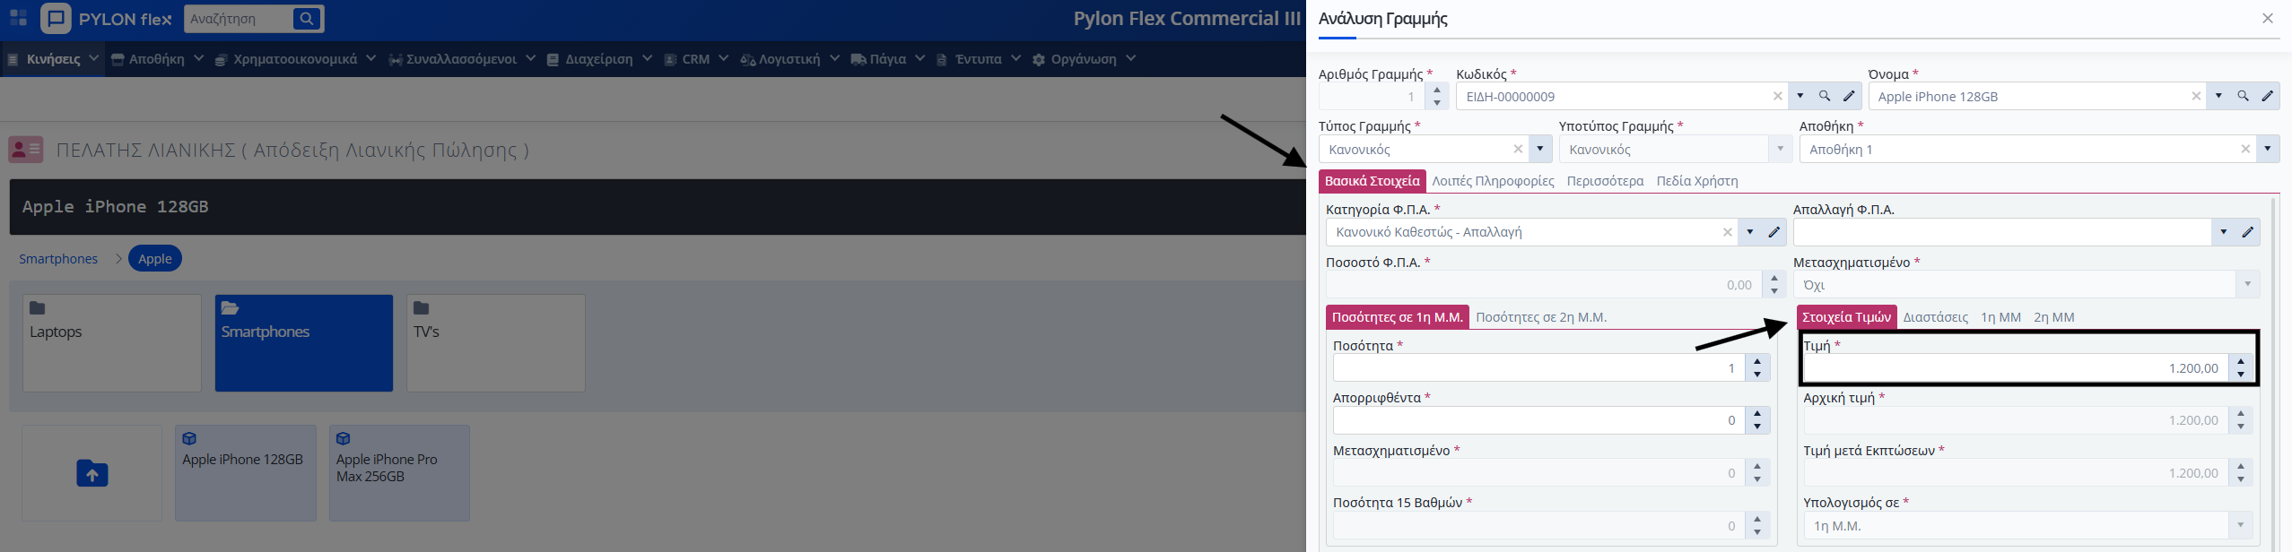Expand the Τύπος Γραμμής dropdown
Image resolution: width=2292 pixels, height=552 pixels.
coord(1540,149)
